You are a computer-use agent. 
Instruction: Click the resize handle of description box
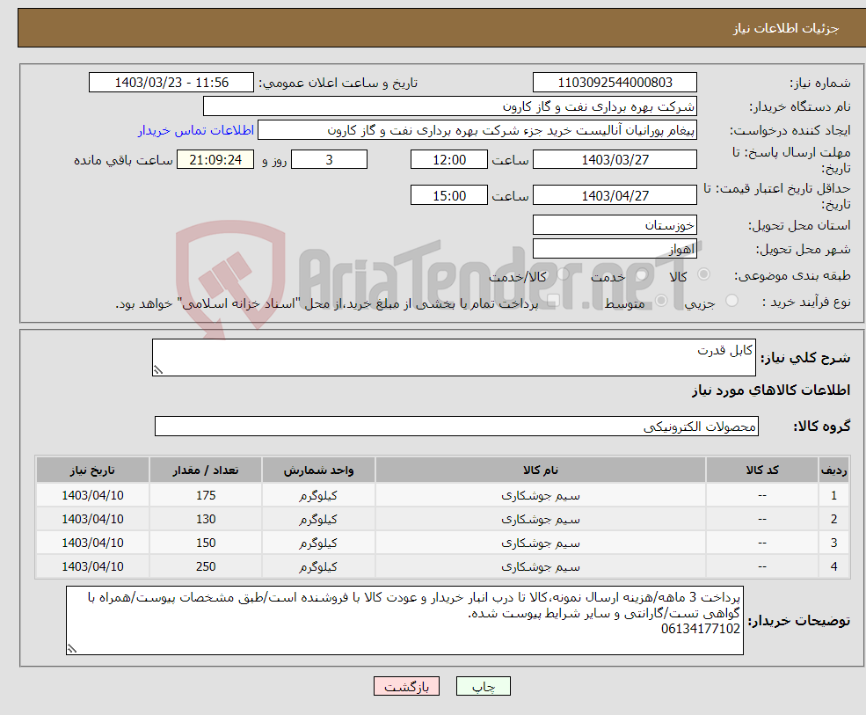158,370
